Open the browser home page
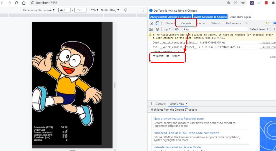Viewport: 276px width, 151px height. coord(24,3)
